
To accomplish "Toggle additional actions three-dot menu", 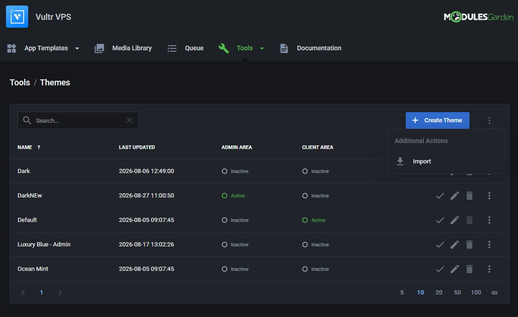I will click(x=489, y=120).
